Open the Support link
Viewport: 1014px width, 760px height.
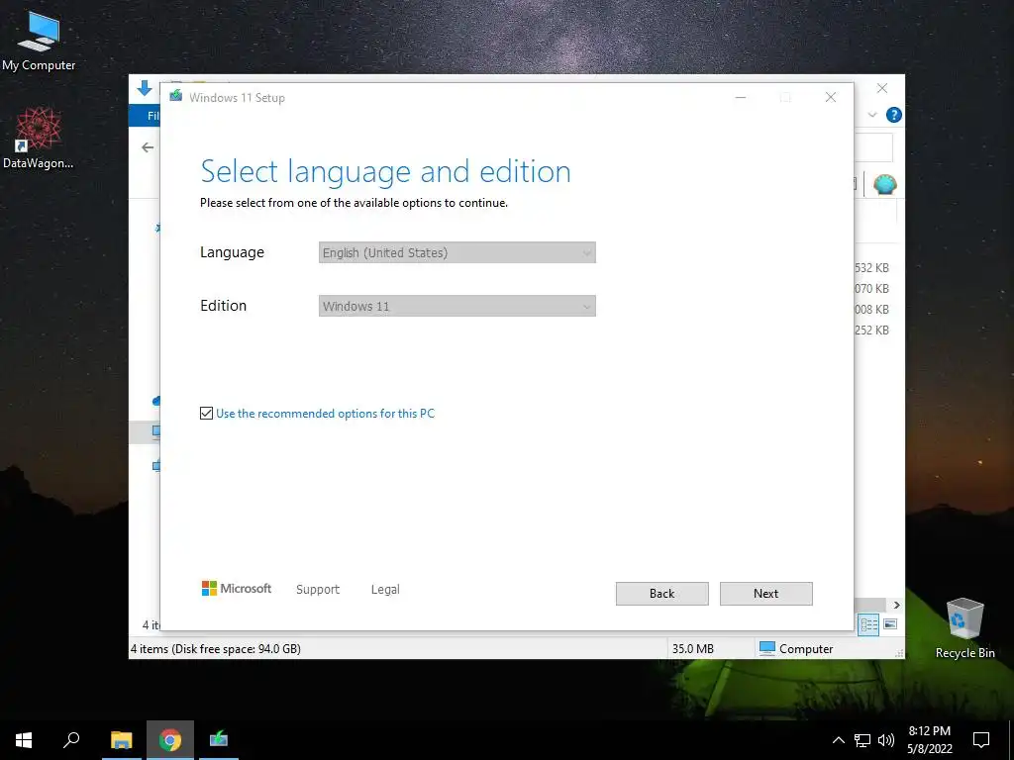coord(318,589)
